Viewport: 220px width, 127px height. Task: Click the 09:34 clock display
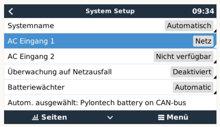pos(203,11)
